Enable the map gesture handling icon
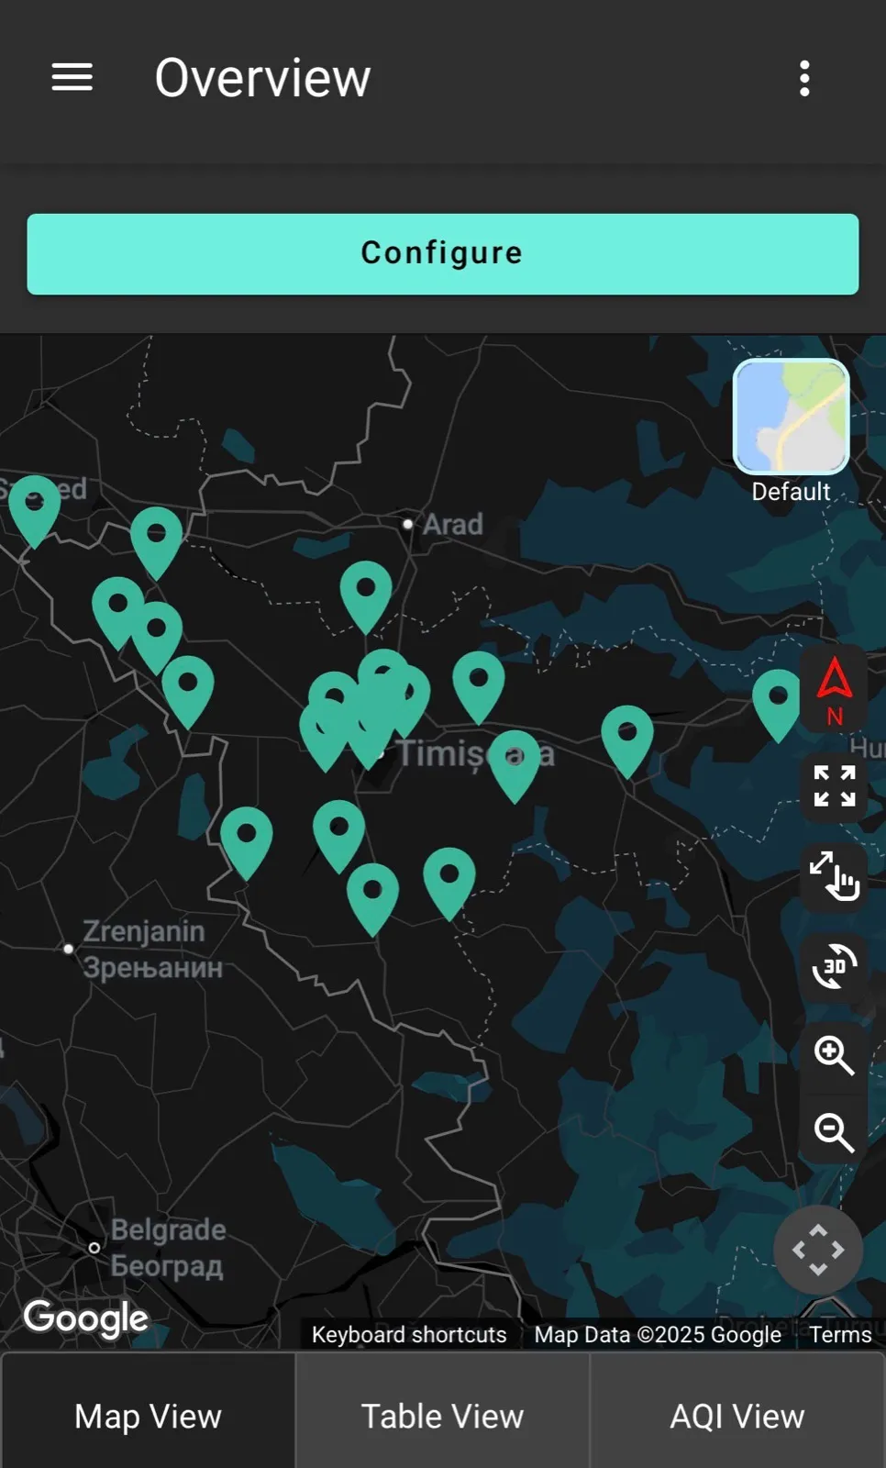 point(834,876)
